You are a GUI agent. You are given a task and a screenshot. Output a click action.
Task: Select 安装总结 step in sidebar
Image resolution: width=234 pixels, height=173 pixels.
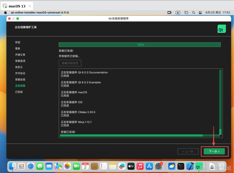coord(20,80)
